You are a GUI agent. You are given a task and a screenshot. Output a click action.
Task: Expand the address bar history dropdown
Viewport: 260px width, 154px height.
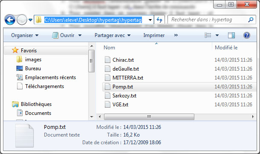(150, 20)
